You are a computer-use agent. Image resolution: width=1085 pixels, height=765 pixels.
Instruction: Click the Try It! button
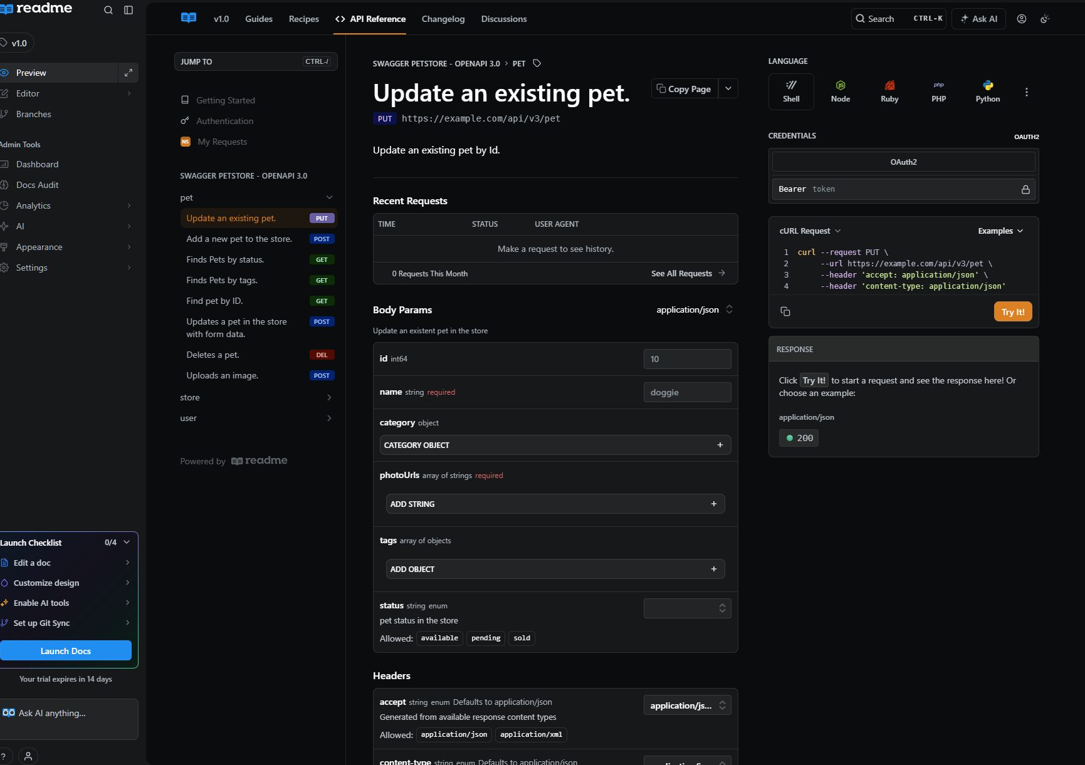(1013, 311)
